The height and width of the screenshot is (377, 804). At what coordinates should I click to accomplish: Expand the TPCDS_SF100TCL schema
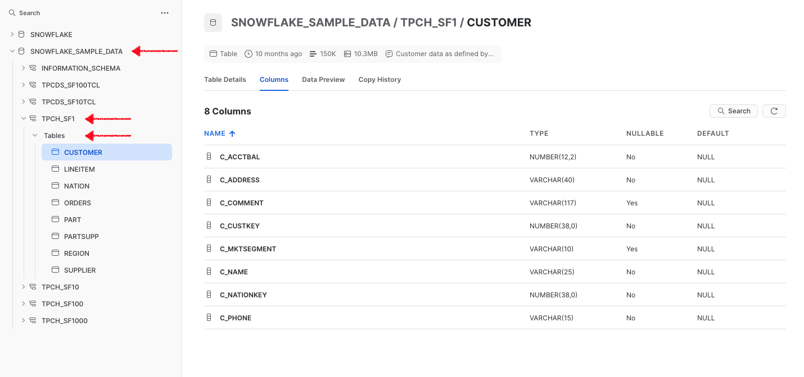click(x=24, y=85)
